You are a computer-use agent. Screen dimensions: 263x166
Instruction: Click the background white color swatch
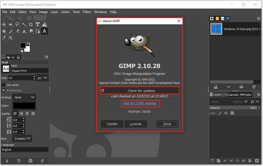(28, 50)
